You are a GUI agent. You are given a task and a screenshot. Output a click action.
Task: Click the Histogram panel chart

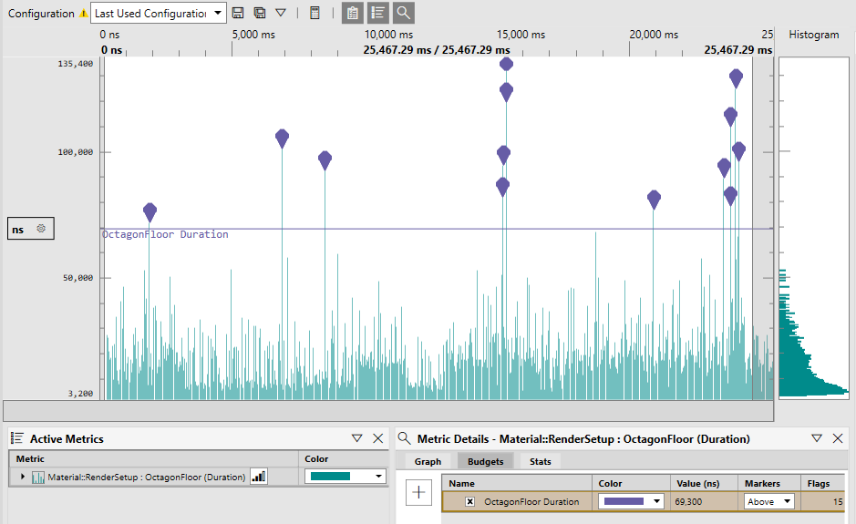click(x=814, y=228)
